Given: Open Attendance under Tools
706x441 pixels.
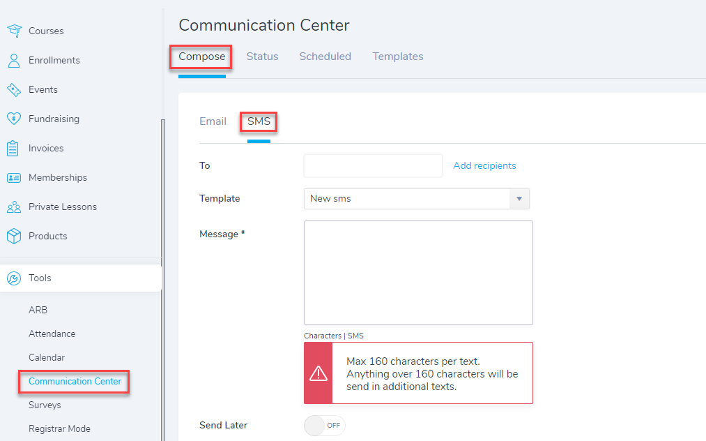Looking at the screenshot, I should (x=52, y=334).
